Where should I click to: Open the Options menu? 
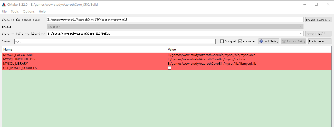click(x=28, y=11)
